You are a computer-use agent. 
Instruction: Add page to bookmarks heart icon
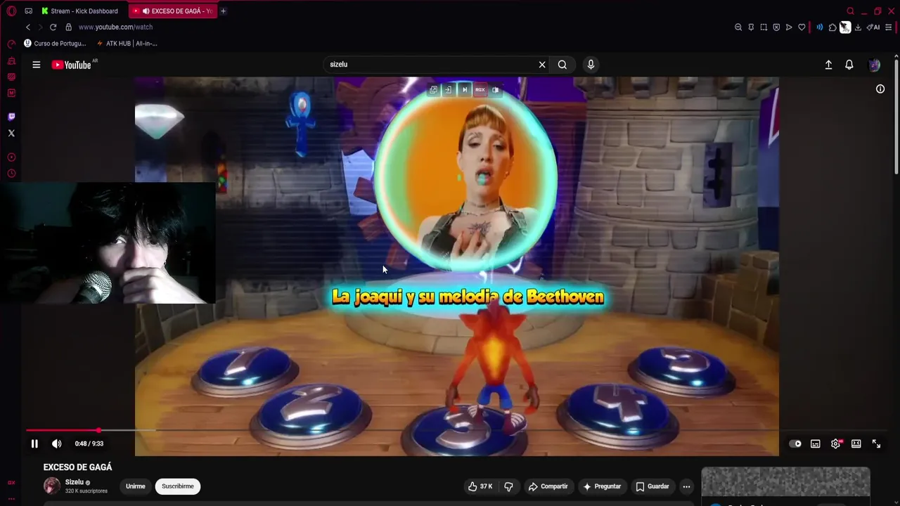click(x=802, y=27)
